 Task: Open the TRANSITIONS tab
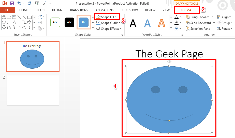pos(79,10)
